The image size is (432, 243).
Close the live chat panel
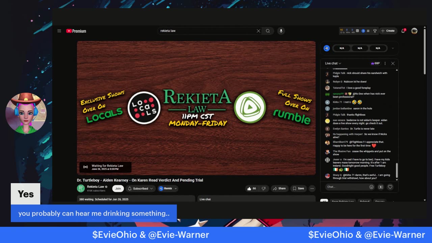393,63
